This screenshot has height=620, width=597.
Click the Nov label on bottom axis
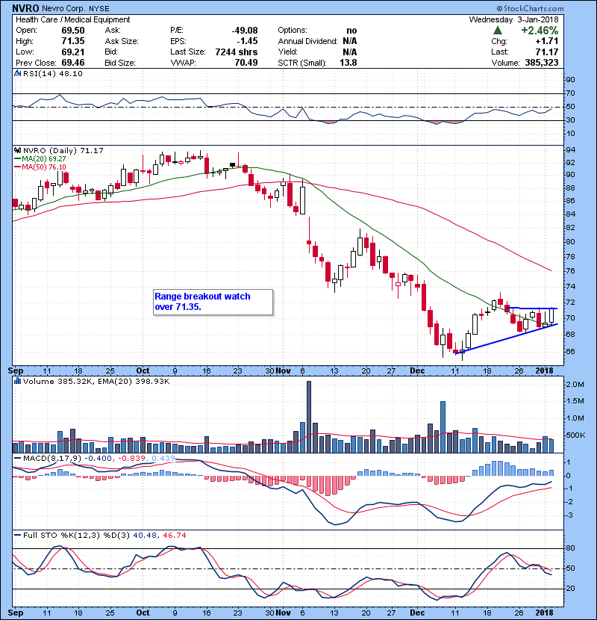click(x=284, y=613)
